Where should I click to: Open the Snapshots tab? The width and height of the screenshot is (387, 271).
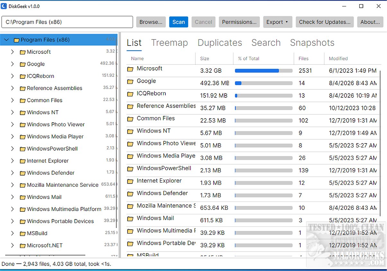click(312, 43)
